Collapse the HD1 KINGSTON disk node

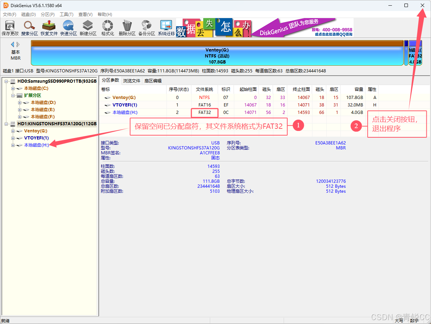pyautogui.click(x=6, y=124)
